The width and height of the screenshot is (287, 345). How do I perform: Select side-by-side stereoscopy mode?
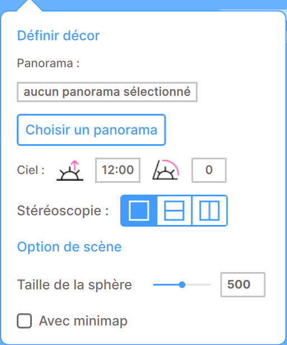[210, 210]
